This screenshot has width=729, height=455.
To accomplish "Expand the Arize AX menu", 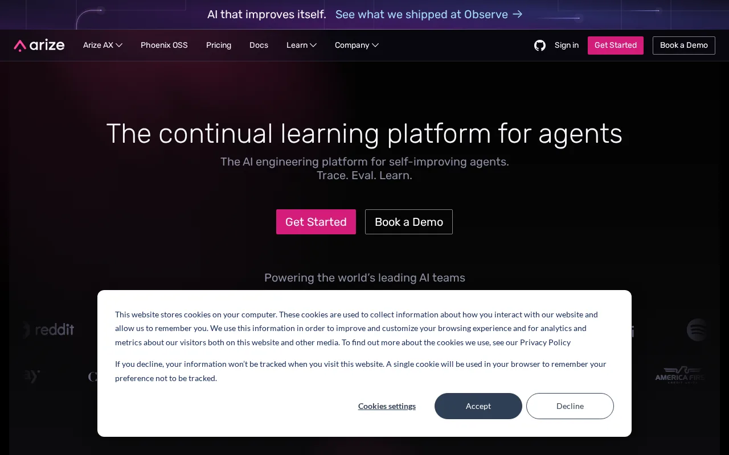I will tap(103, 45).
